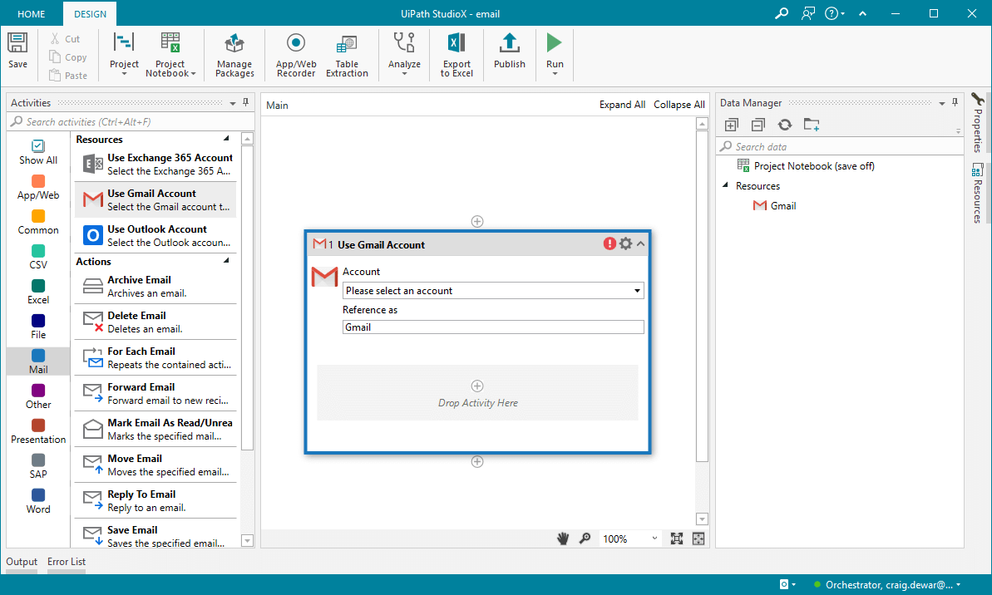992x595 pixels.
Task: Open the Account selection dropdown
Action: (x=493, y=291)
